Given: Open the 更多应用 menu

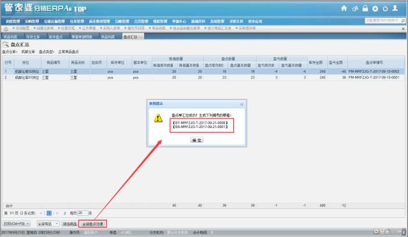Looking at the screenshot, I should tap(255, 21).
